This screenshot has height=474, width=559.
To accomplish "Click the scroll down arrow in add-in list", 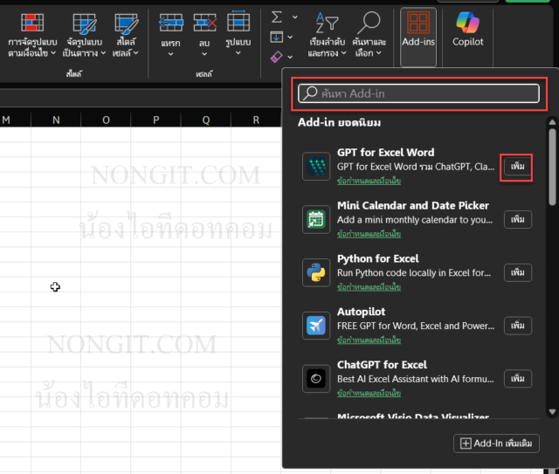I will click(552, 412).
